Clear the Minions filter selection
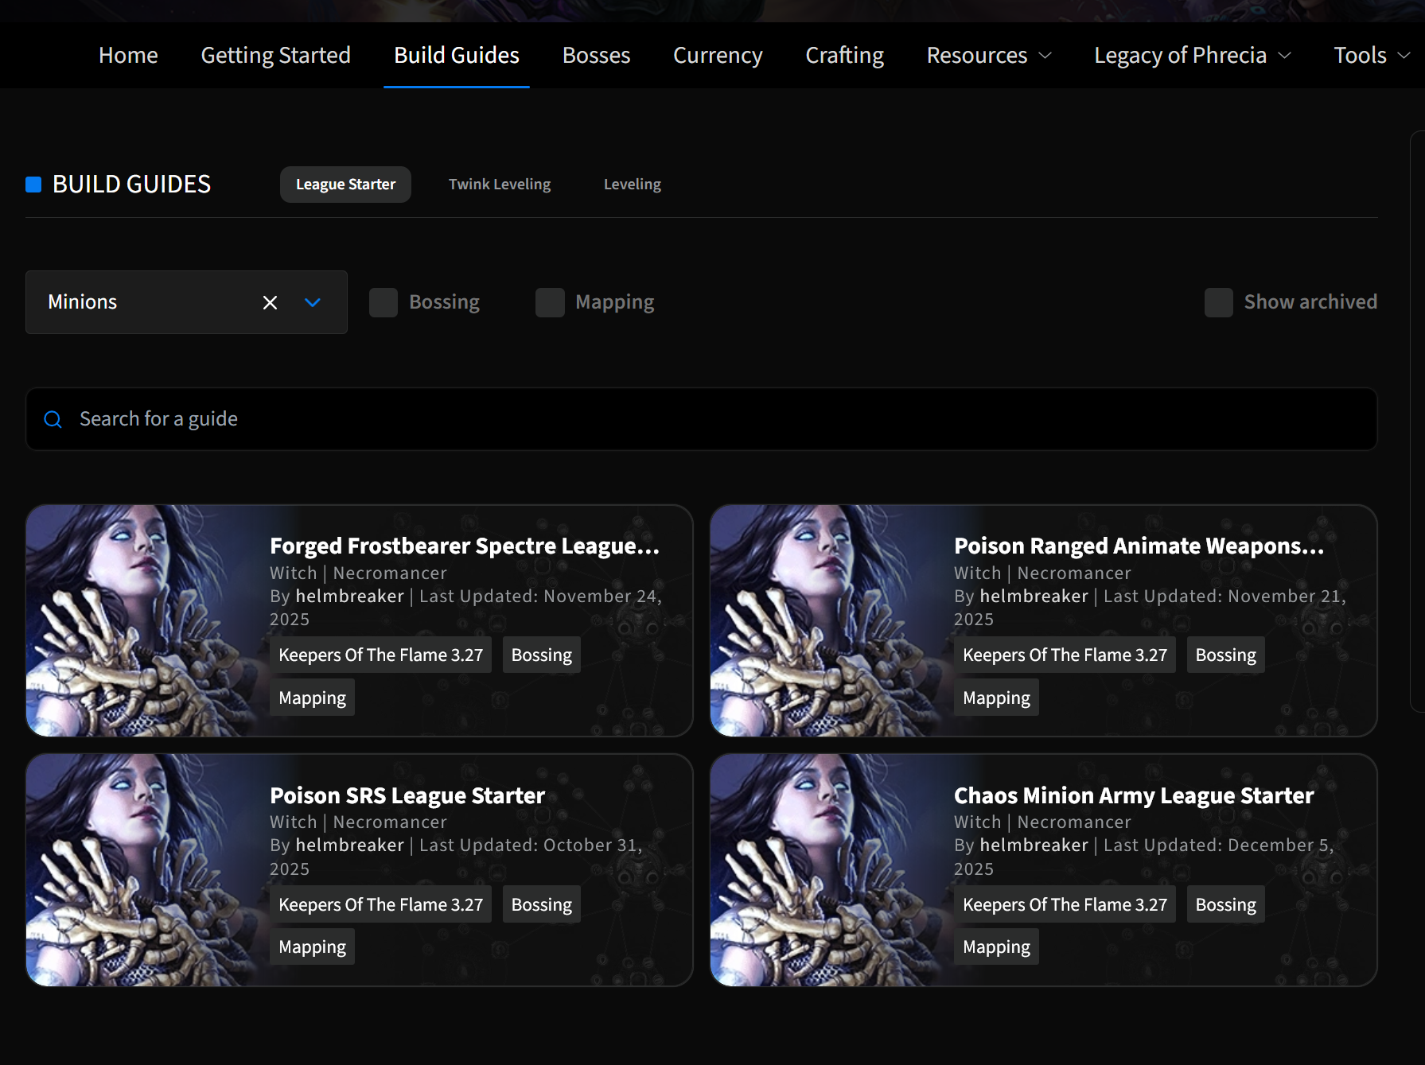 (x=271, y=302)
